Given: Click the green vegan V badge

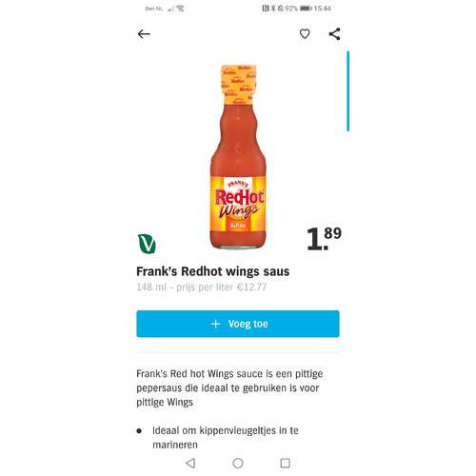Looking at the screenshot, I should tap(147, 244).
